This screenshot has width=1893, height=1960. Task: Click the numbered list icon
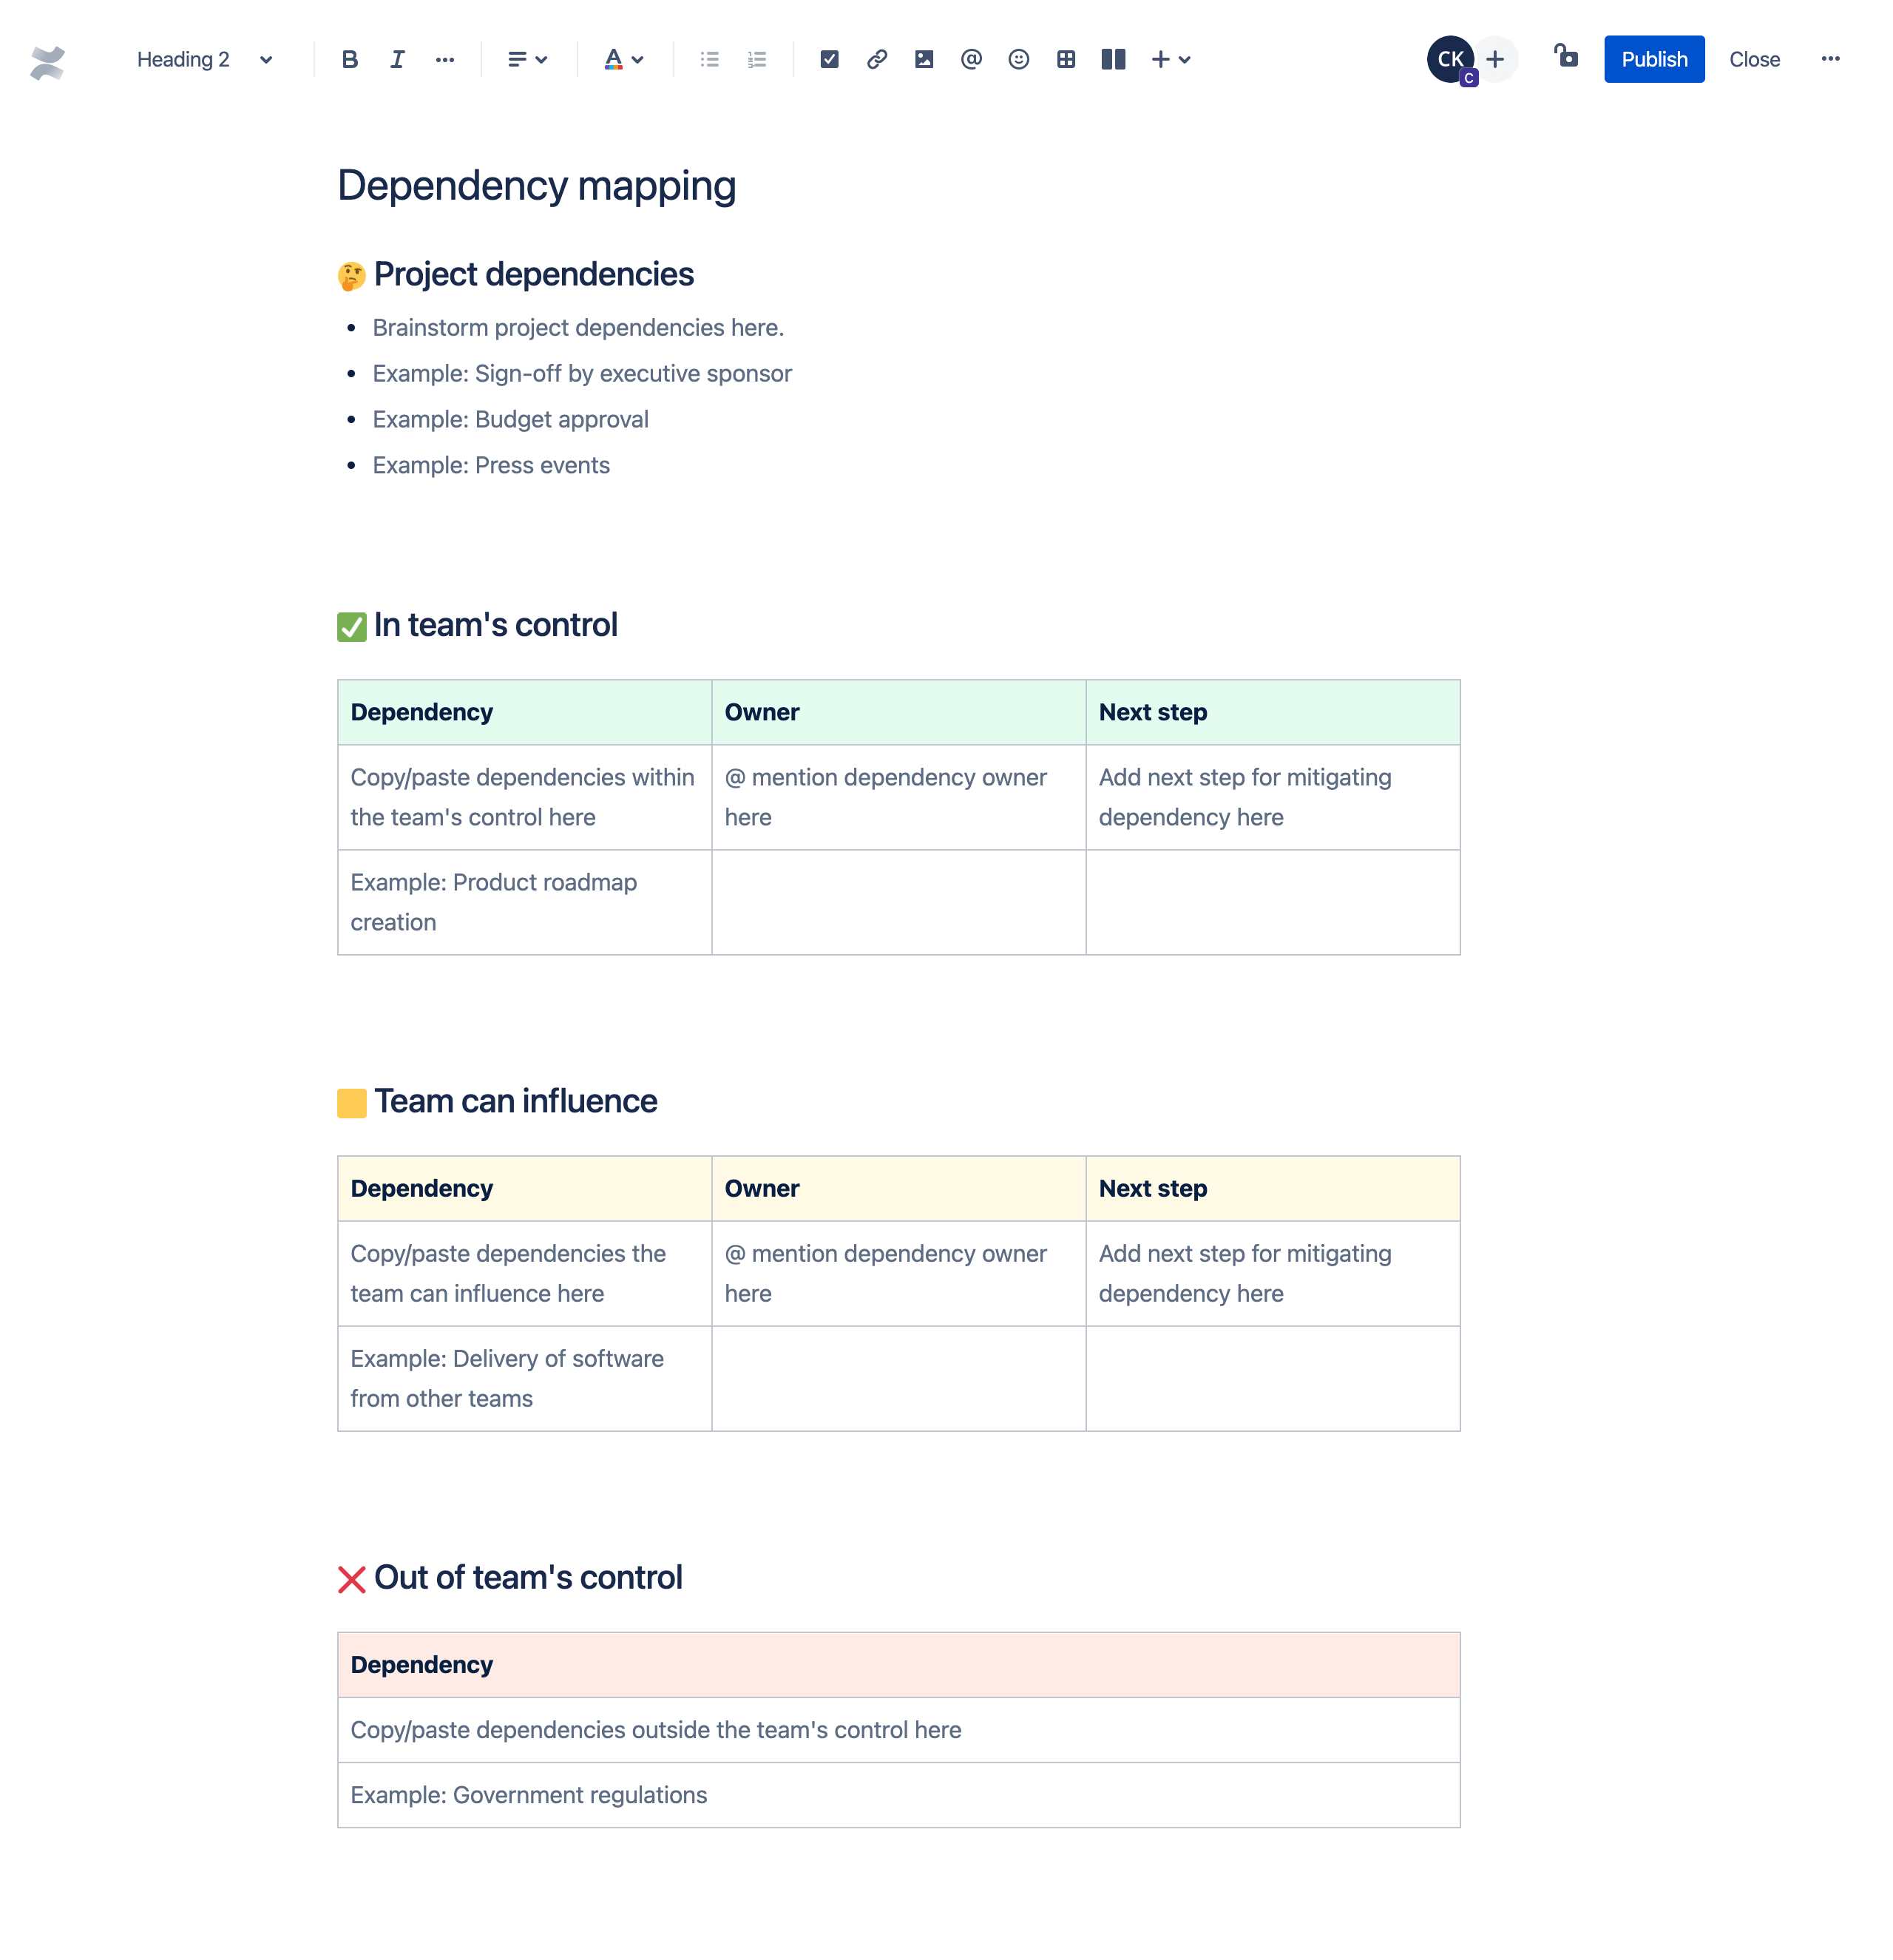point(756,58)
